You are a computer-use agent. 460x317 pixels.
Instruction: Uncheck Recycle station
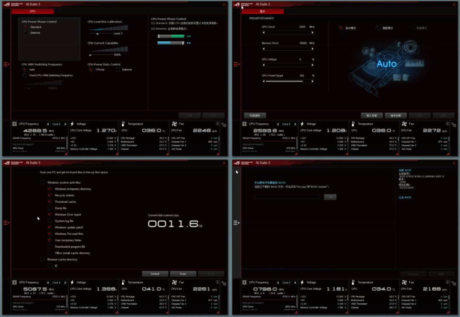49,195
